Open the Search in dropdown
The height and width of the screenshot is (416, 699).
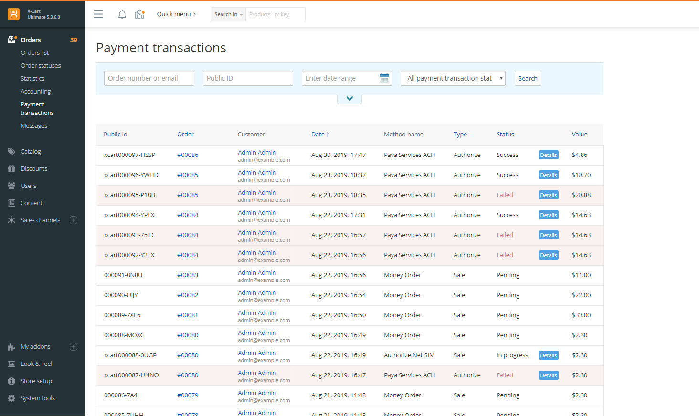(x=228, y=14)
